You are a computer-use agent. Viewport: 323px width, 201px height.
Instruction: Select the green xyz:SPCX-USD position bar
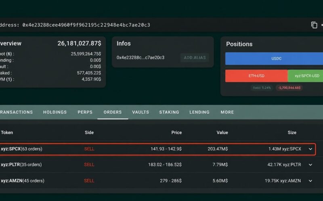[x=306, y=76]
